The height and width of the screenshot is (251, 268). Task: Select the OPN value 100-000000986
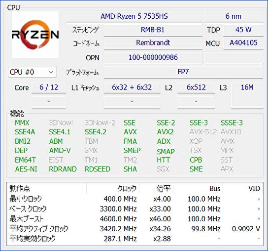tap(153, 58)
